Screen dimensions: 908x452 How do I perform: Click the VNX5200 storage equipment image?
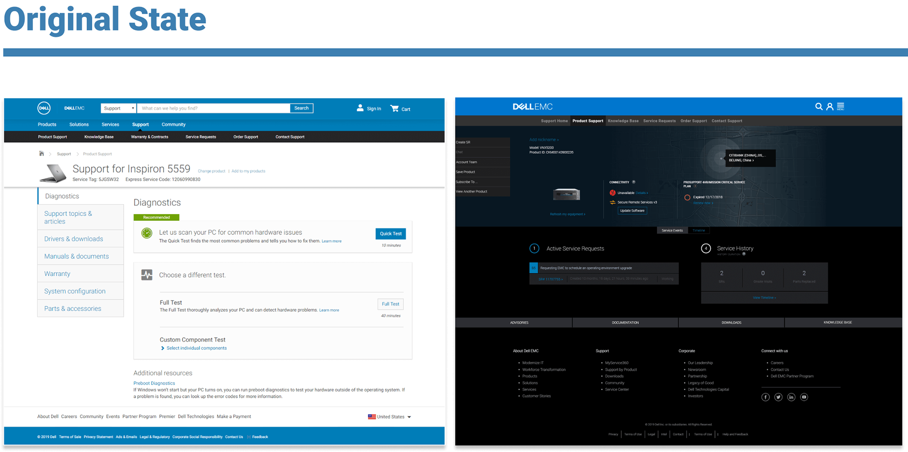567,194
